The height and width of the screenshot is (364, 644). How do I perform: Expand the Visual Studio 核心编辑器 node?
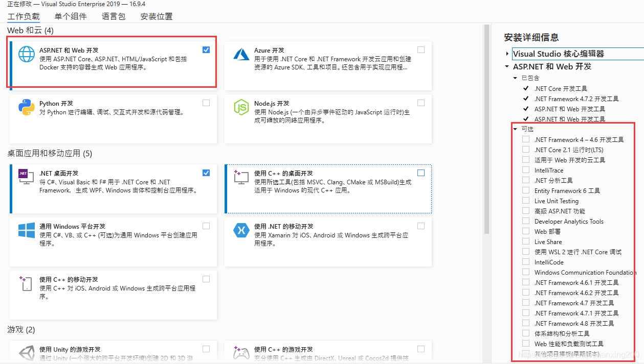(507, 54)
